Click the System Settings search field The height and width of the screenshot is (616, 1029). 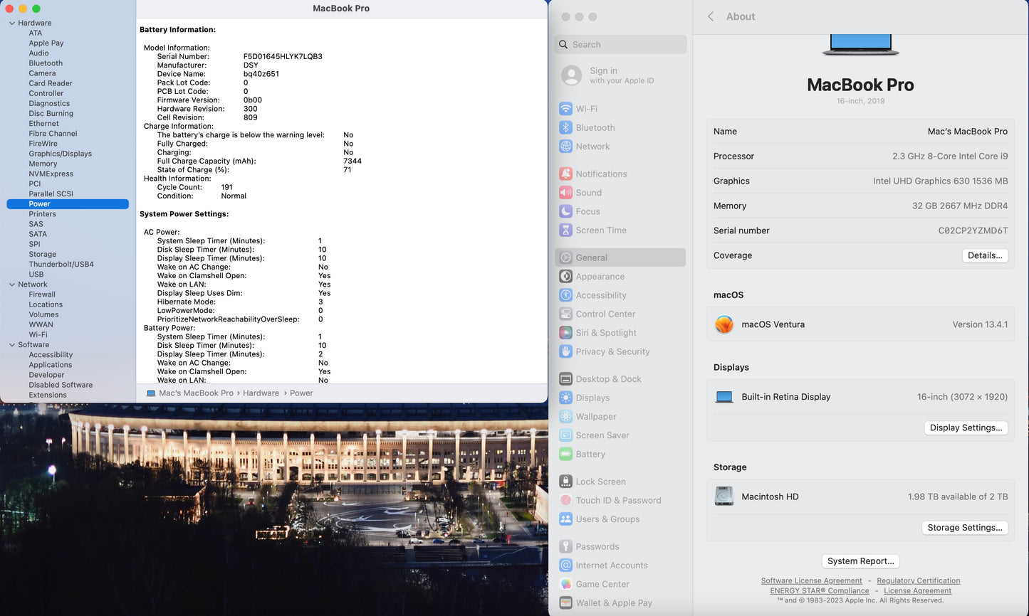pos(620,44)
